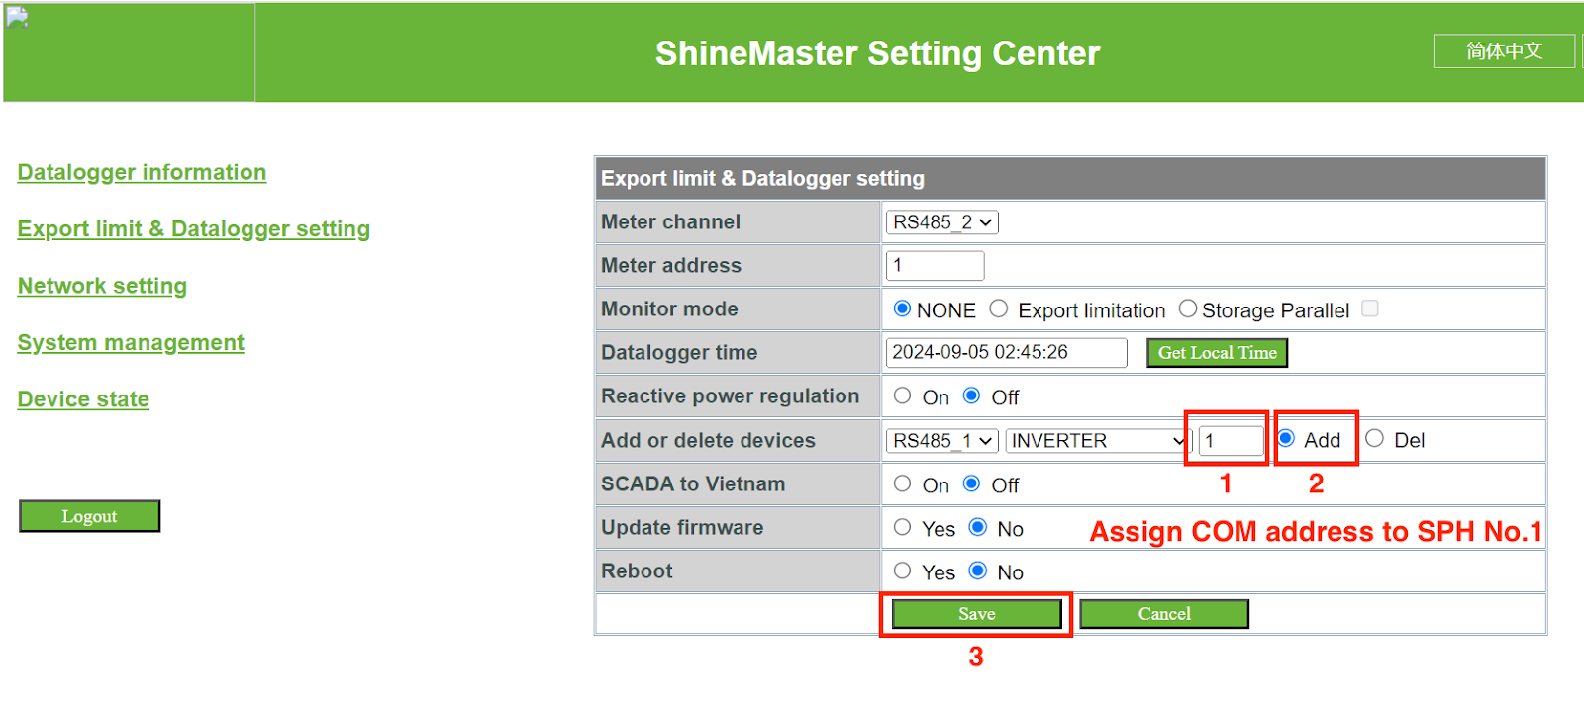1584x703 pixels.
Task: Open Device state page
Action: [x=83, y=399]
